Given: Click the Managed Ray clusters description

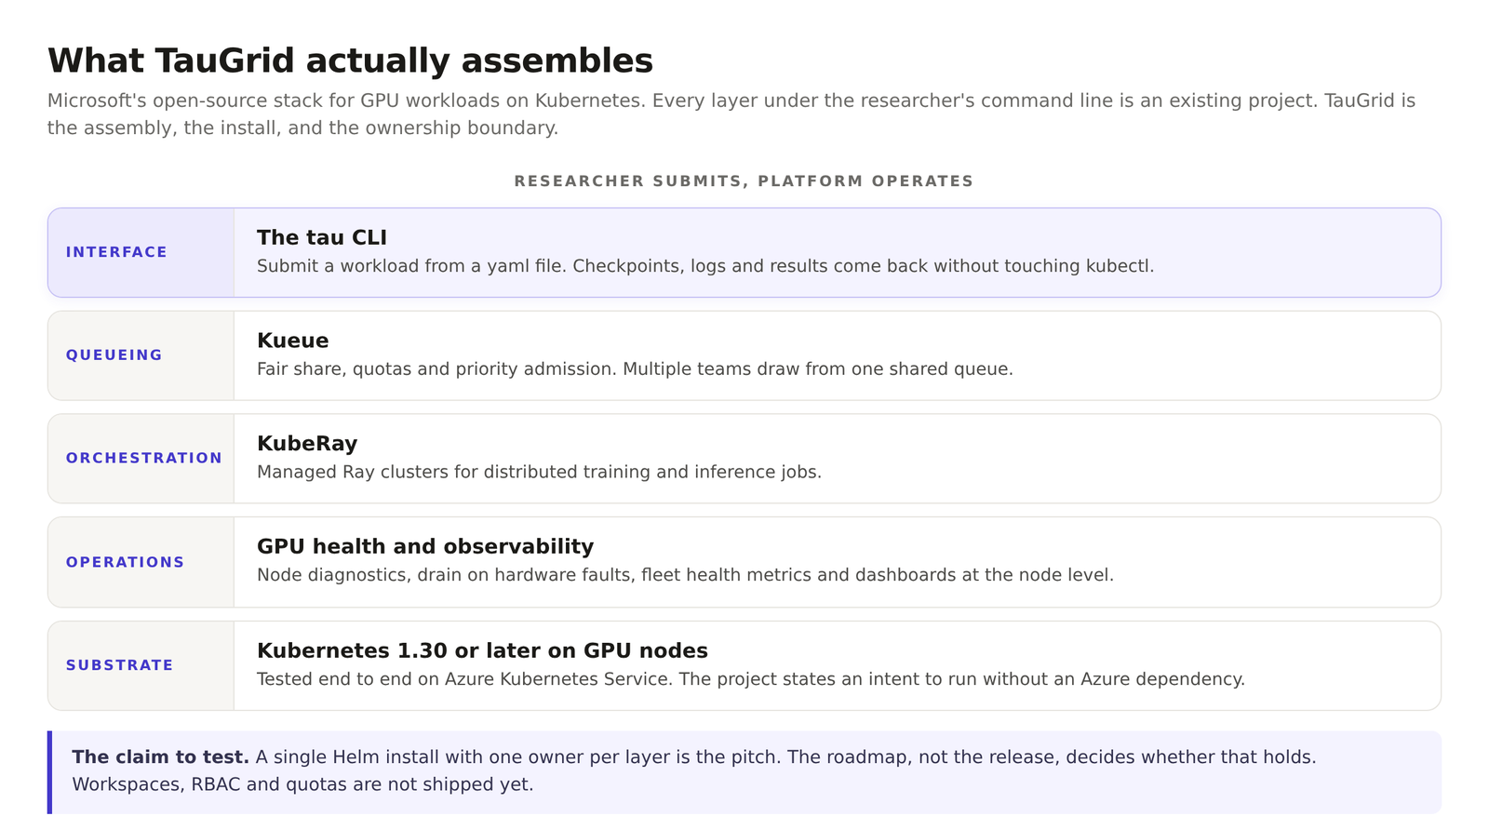Looking at the screenshot, I should coord(539,472).
